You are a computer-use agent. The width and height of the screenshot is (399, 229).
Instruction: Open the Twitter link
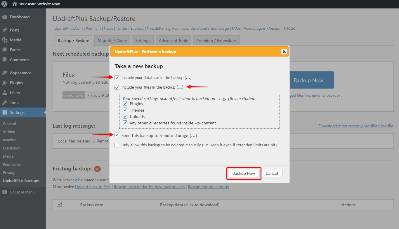coord(122,28)
